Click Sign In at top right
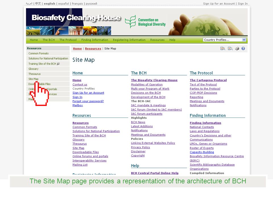 (243, 3)
